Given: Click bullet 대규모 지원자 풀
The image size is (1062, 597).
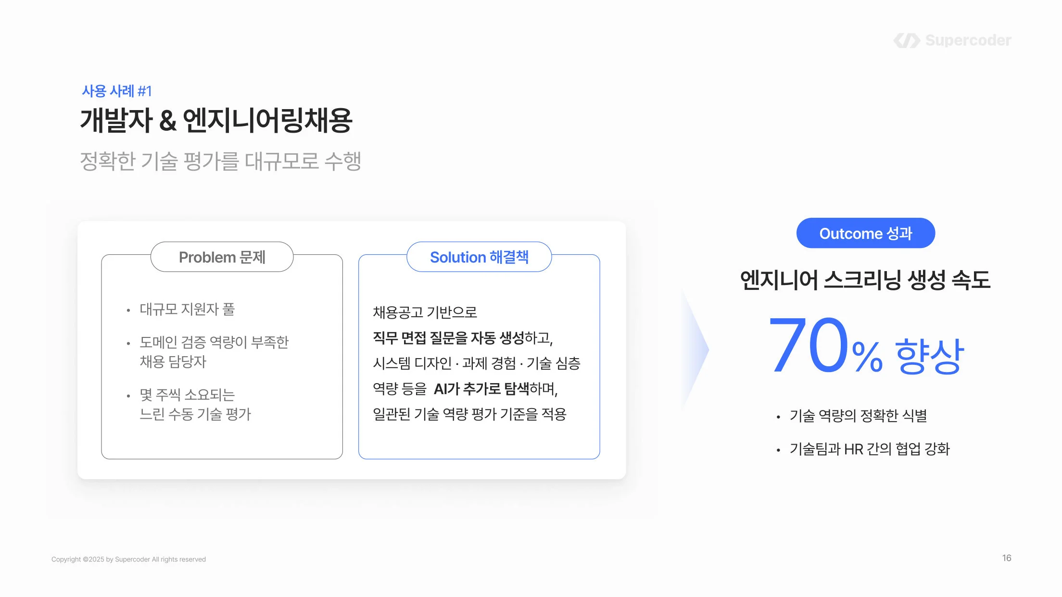Looking at the screenshot, I should (187, 309).
